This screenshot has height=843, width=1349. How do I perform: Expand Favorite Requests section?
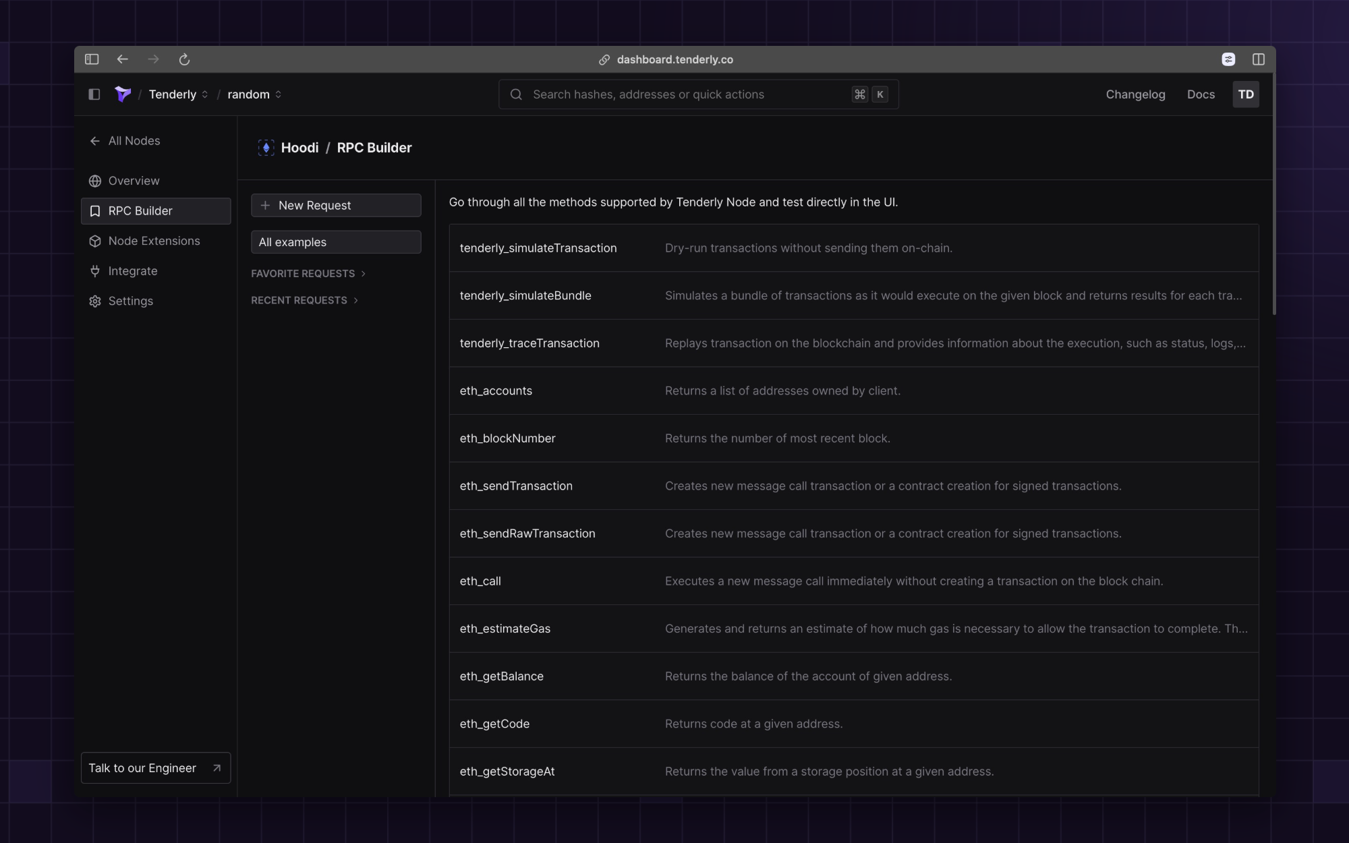tap(308, 273)
